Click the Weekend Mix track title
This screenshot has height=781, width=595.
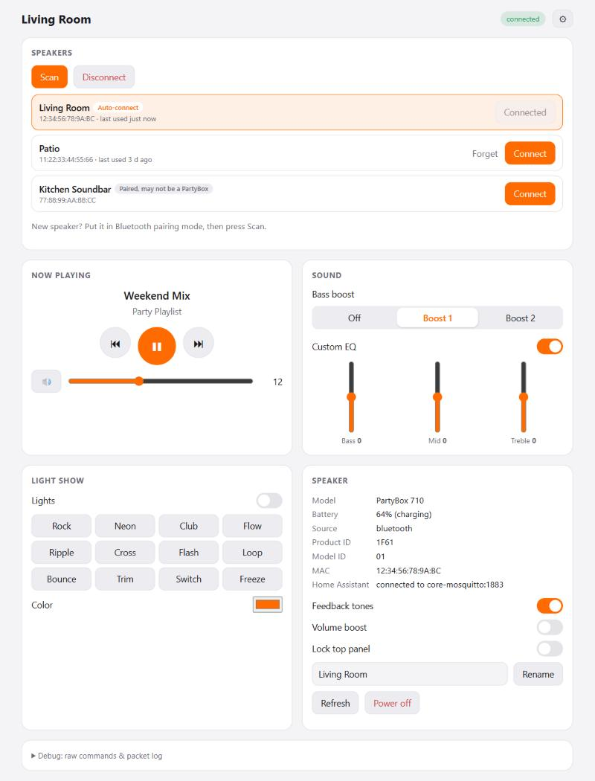click(157, 296)
